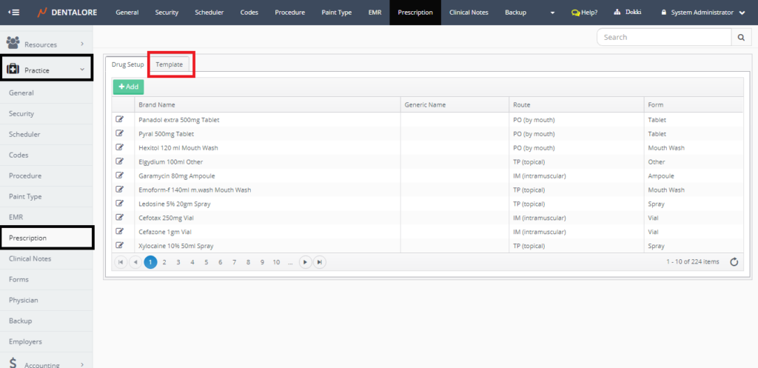The height and width of the screenshot is (368, 758).
Task: Expand the Resources sidebar section
Action: (x=47, y=44)
